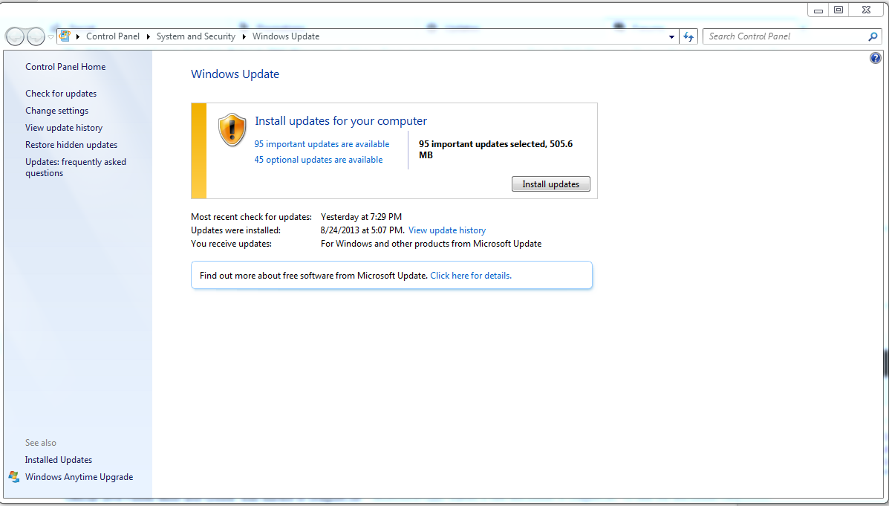Click the 8/24/2013 at 5:07 PM date

(x=362, y=230)
